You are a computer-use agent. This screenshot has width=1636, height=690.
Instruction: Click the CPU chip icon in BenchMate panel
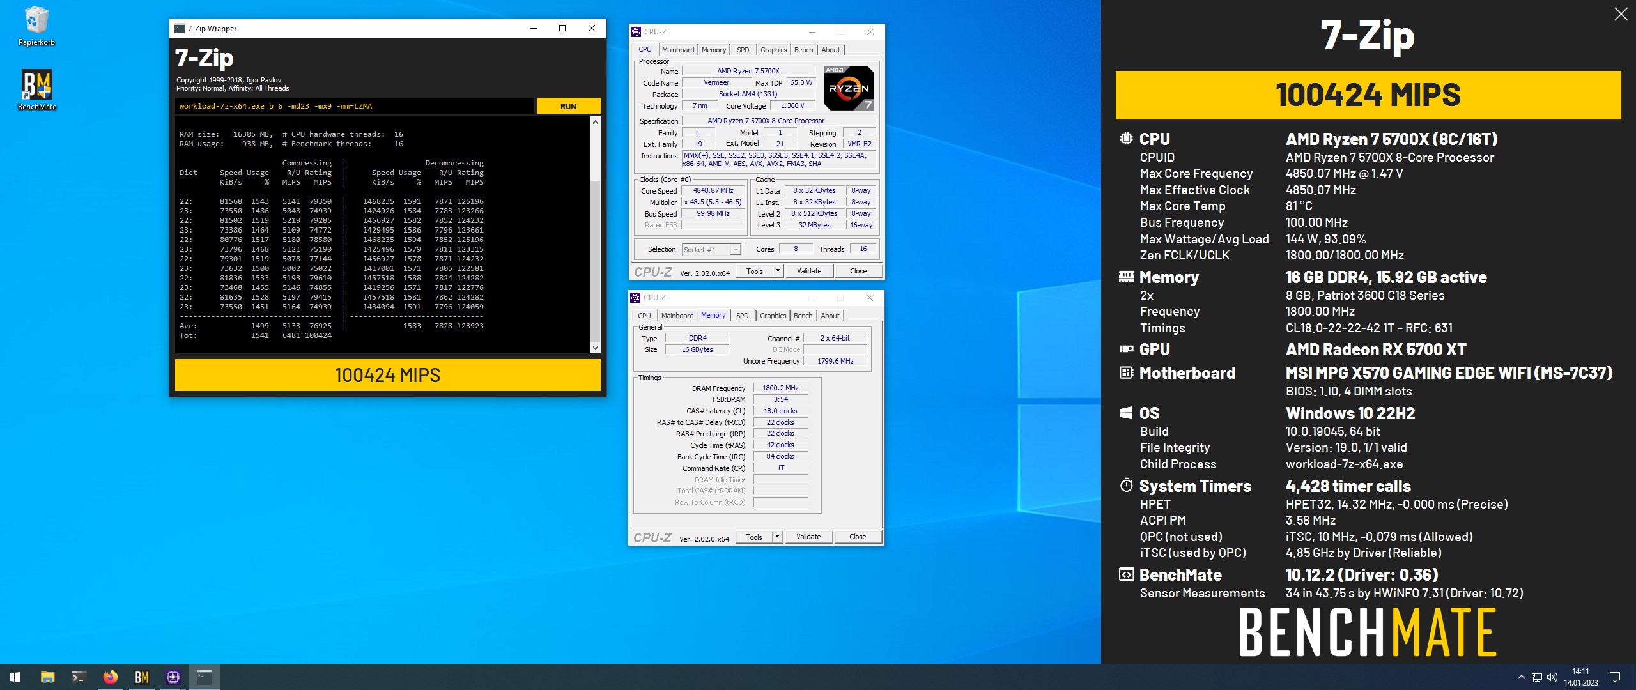coord(1126,139)
